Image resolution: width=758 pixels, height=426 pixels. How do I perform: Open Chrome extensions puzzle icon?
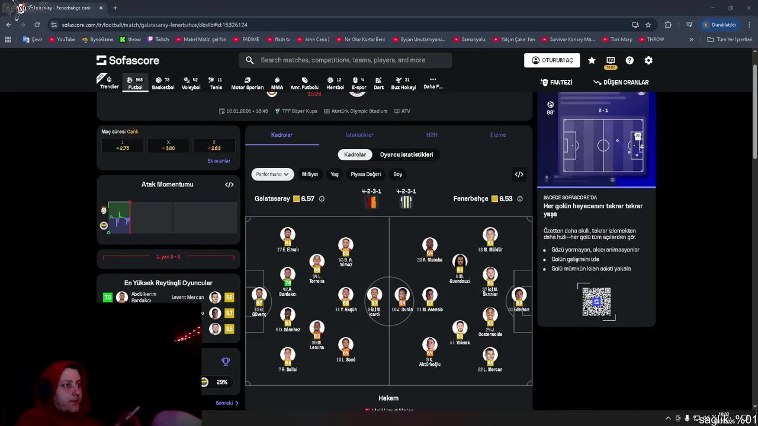tap(668, 25)
